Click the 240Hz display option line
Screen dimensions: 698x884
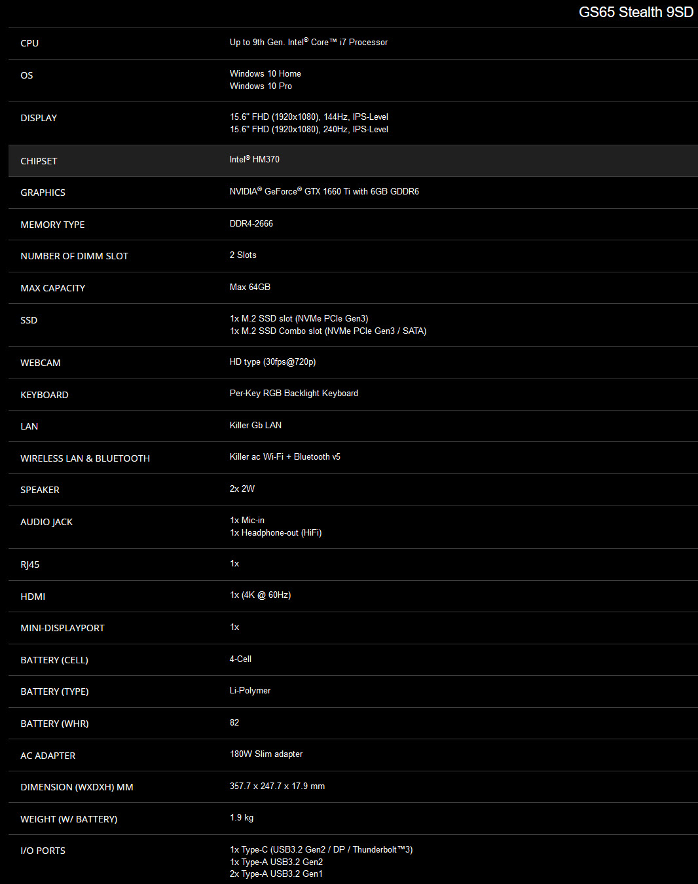tap(308, 130)
